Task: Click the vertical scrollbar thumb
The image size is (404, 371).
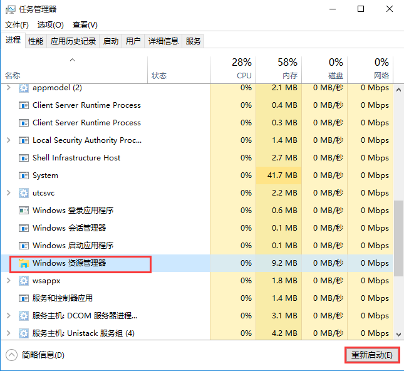Action: (398, 238)
